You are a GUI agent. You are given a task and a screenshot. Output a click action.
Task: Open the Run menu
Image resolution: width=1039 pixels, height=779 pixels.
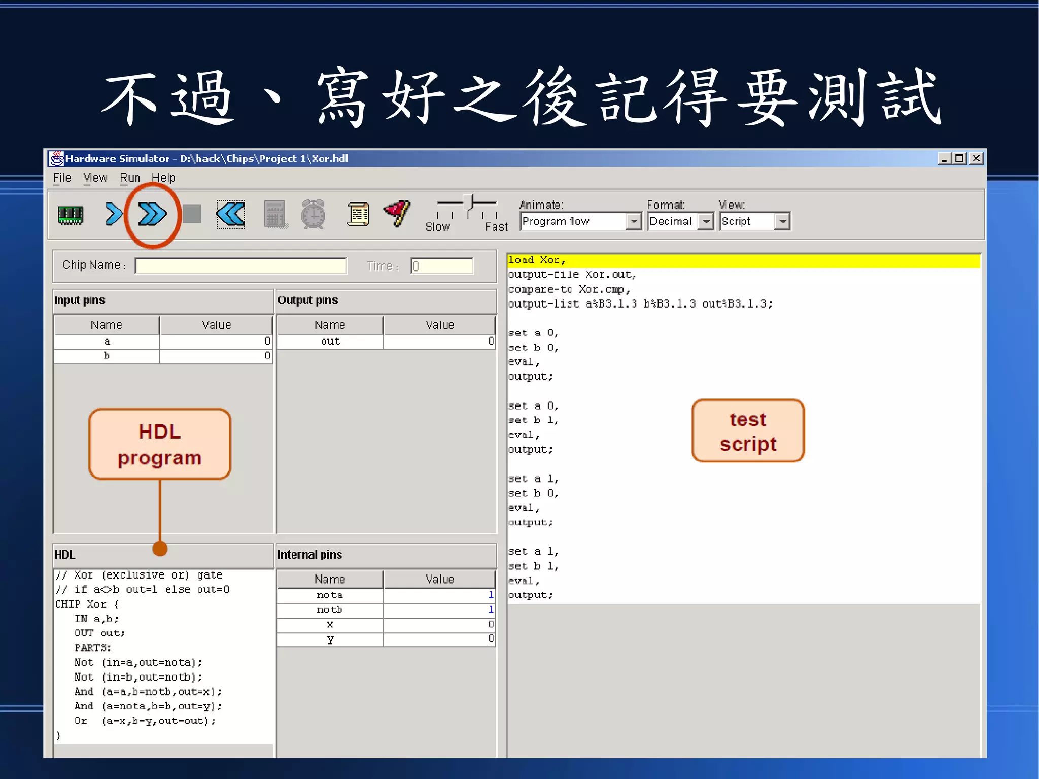pos(130,178)
